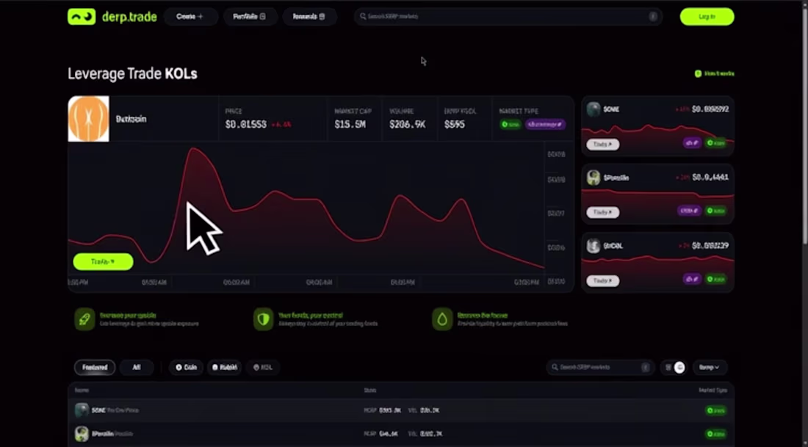This screenshot has width=808, height=447.
Task: Click Trade on the $Pumkin side card
Action: tap(602, 212)
